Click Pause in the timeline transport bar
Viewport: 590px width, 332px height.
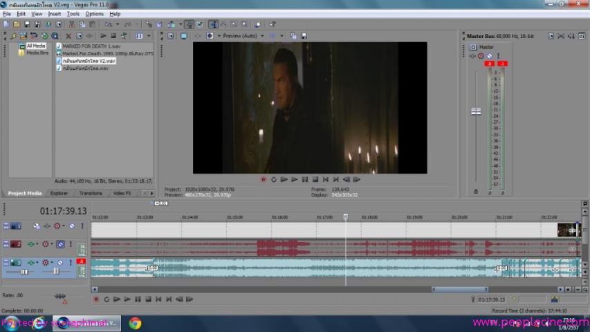pyautogui.click(x=138, y=299)
